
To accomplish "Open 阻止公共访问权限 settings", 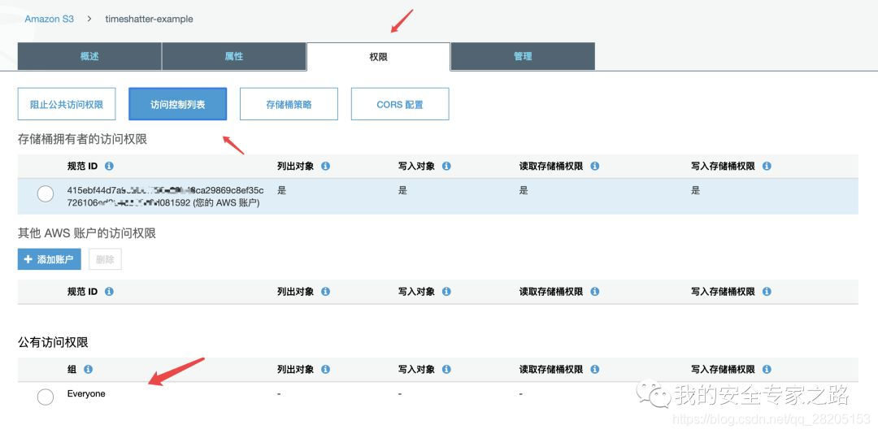I will point(67,104).
